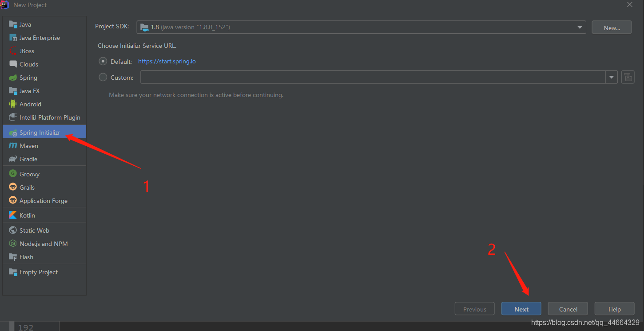Select the Clouds entry text

[x=29, y=64]
